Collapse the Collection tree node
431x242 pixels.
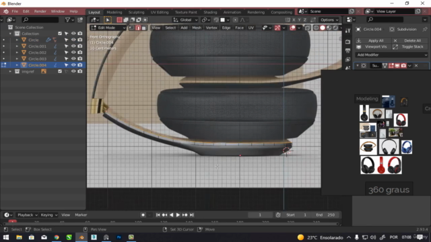[10, 34]
